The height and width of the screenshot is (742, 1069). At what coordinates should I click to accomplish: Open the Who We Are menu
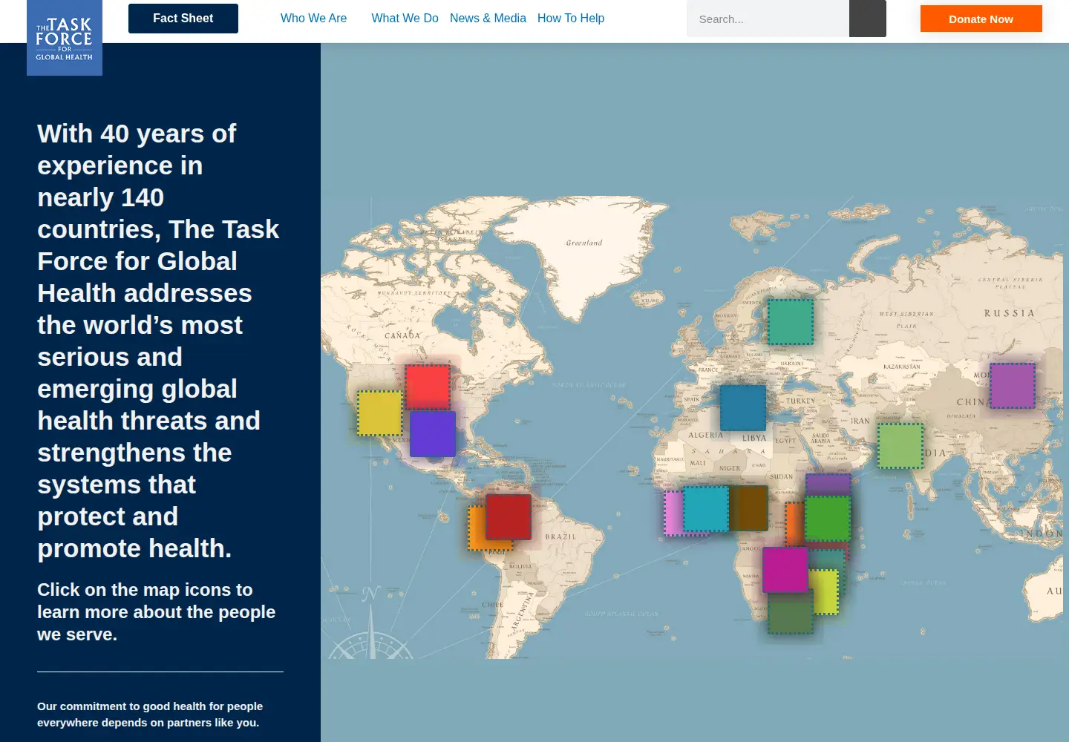313,19
